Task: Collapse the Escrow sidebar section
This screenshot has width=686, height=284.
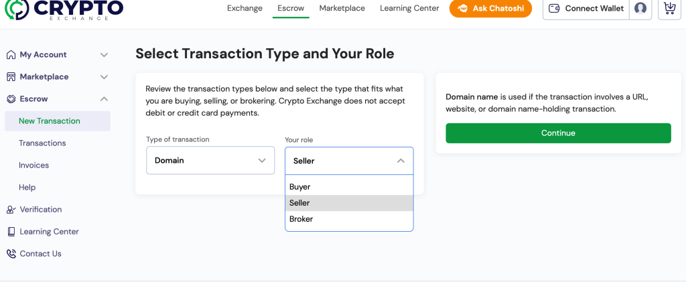Action: pos(104,99)
